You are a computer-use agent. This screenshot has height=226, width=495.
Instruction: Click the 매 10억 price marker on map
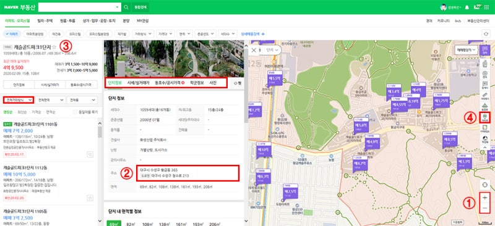coord(264,149)
